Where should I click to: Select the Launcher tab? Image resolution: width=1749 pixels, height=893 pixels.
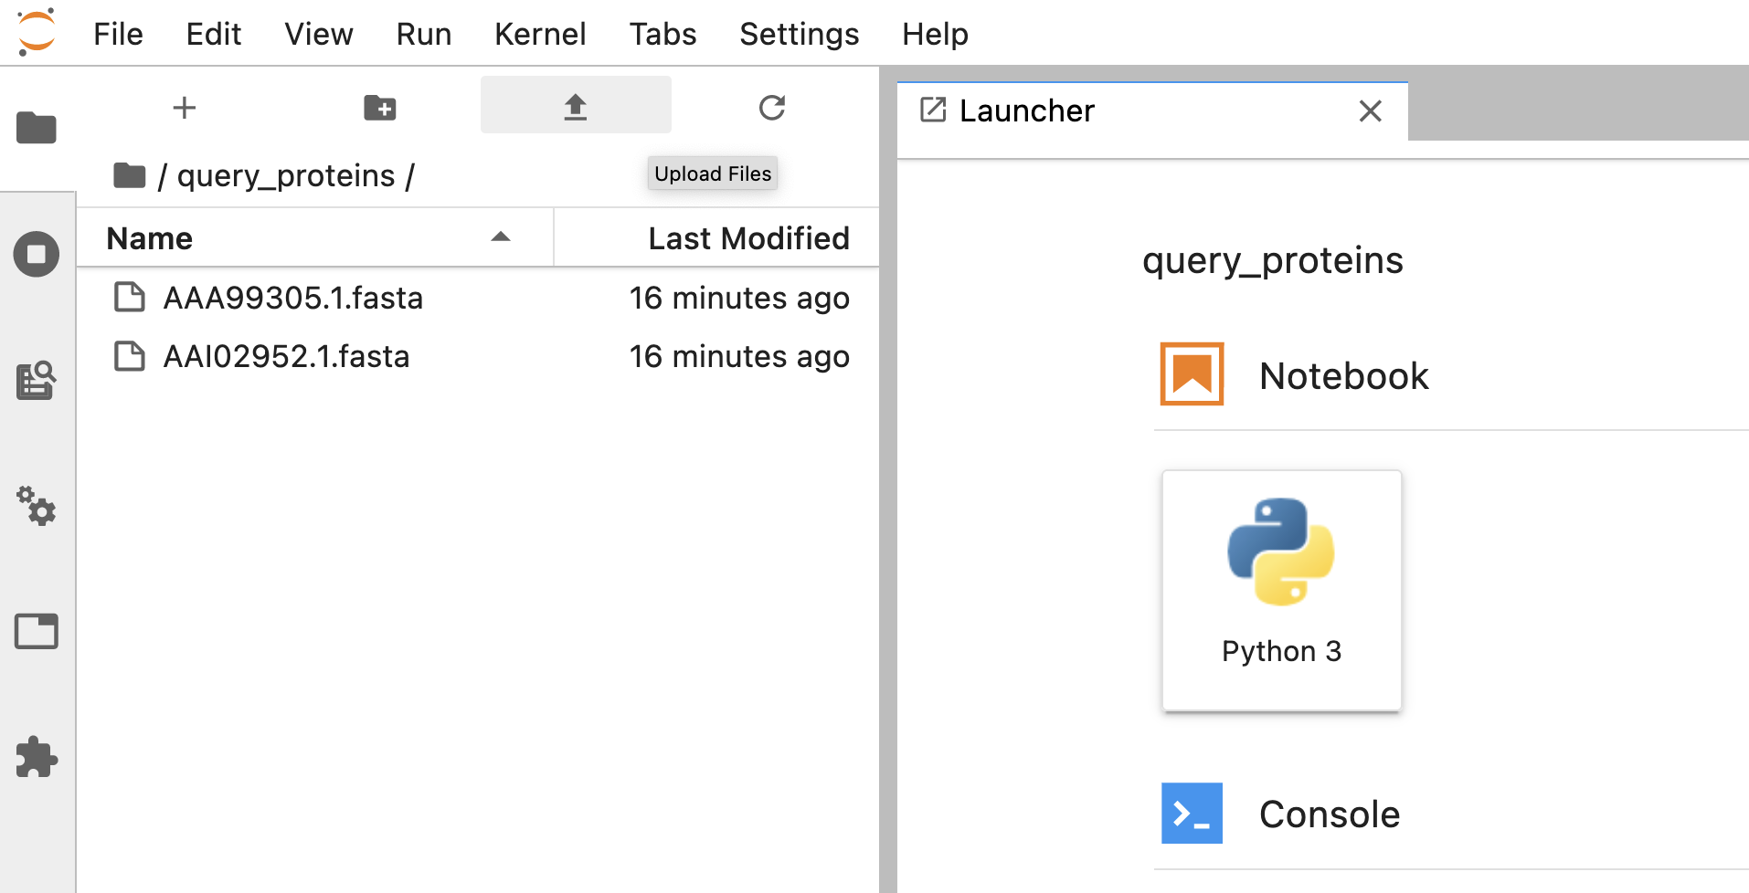(1026, 111)
